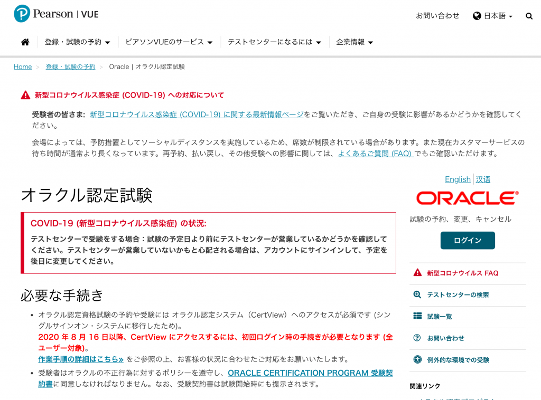Click the ログイン button

coord(468,241)
